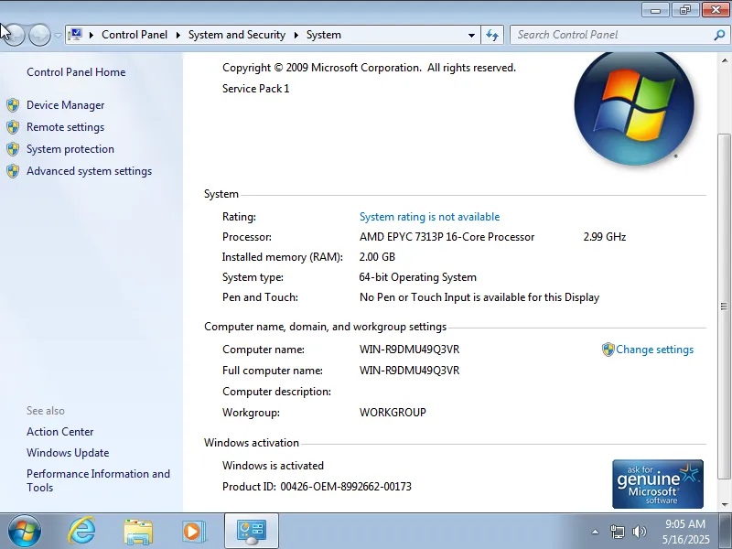Open the recent pages dropdown arrow

coord(58,35)
